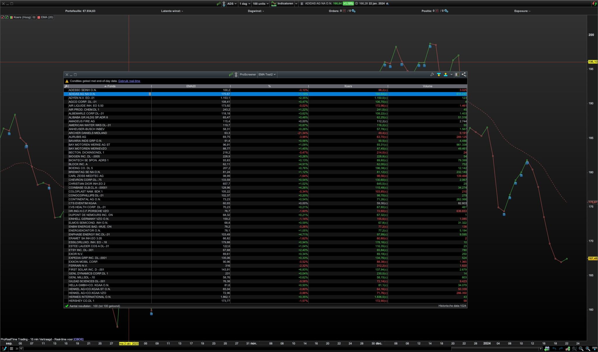Click the Gebruik real-time link

129,81
